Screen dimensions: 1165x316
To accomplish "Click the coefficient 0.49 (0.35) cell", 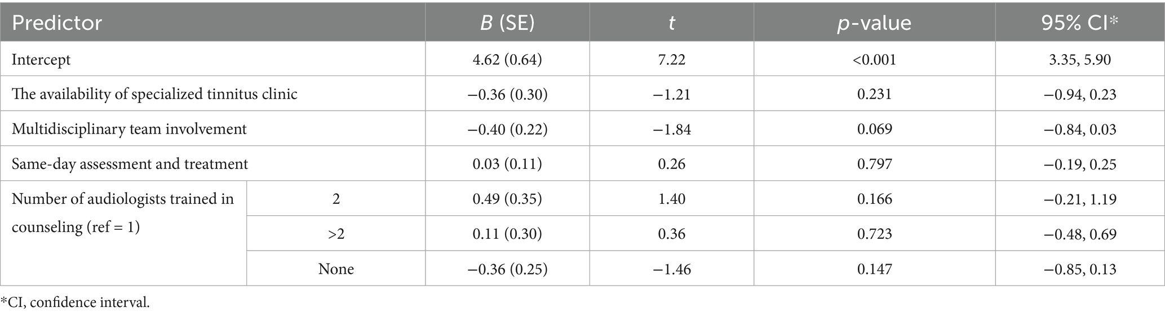I will [507, 199].
